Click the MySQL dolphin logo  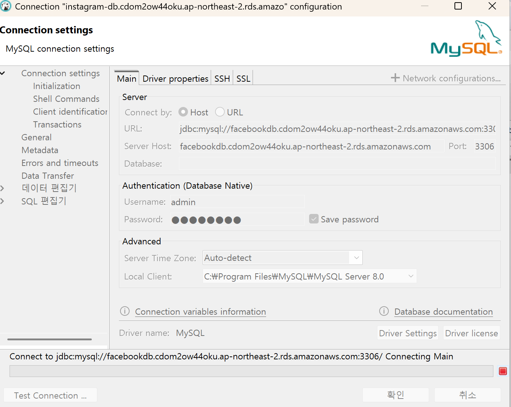pos(466,38)
